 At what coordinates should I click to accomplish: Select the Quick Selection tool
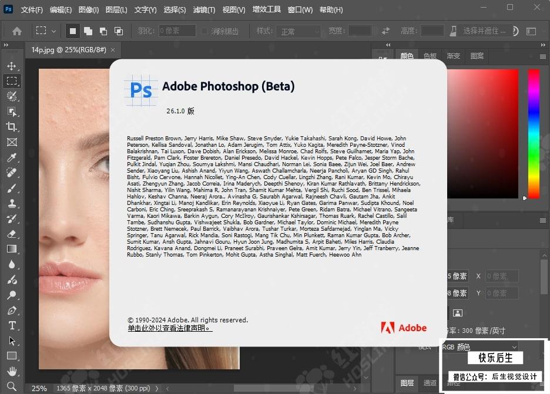coord(12,96)
